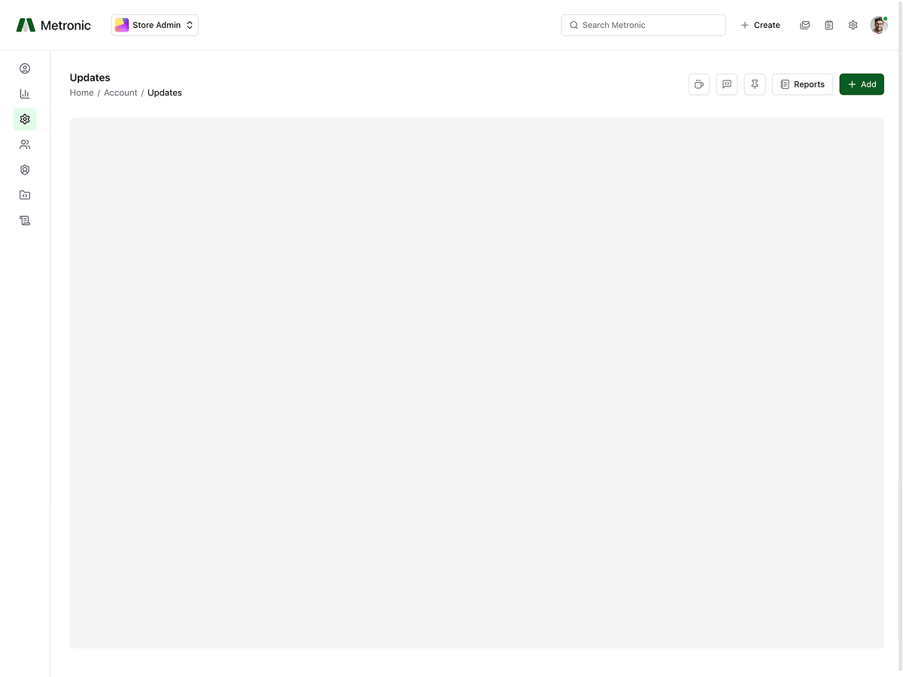The width and height of the screenshot is (903, 677).
Task: Focus the Search Metronic input field
Action: [x=644, y=25]
